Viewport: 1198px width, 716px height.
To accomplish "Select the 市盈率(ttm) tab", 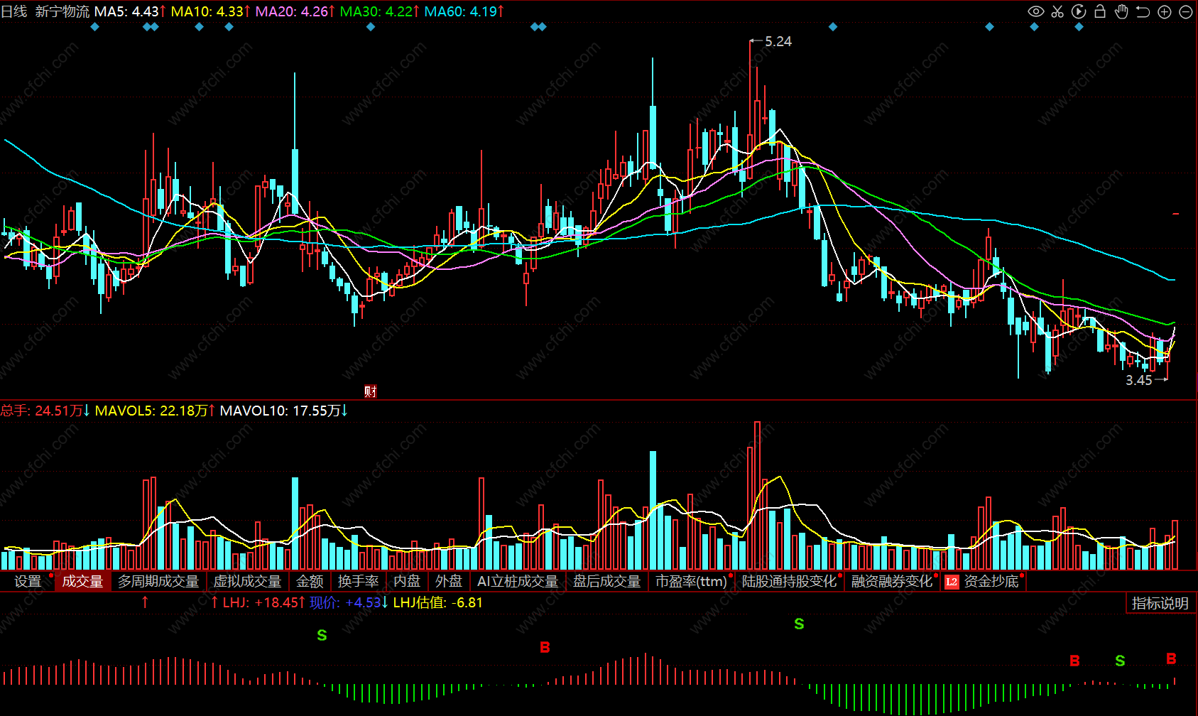I will point(691,581).
